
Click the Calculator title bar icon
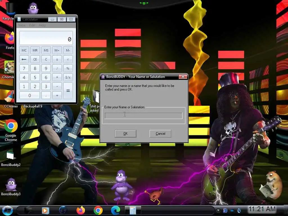19,19
